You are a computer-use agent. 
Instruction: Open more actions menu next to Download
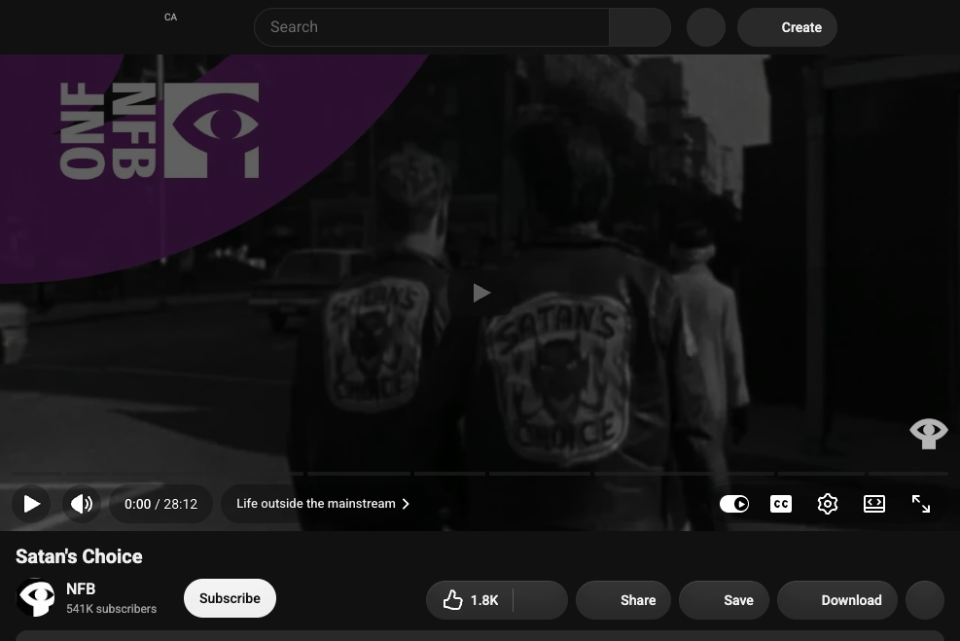pyautogui.click(x=924, y=600)
